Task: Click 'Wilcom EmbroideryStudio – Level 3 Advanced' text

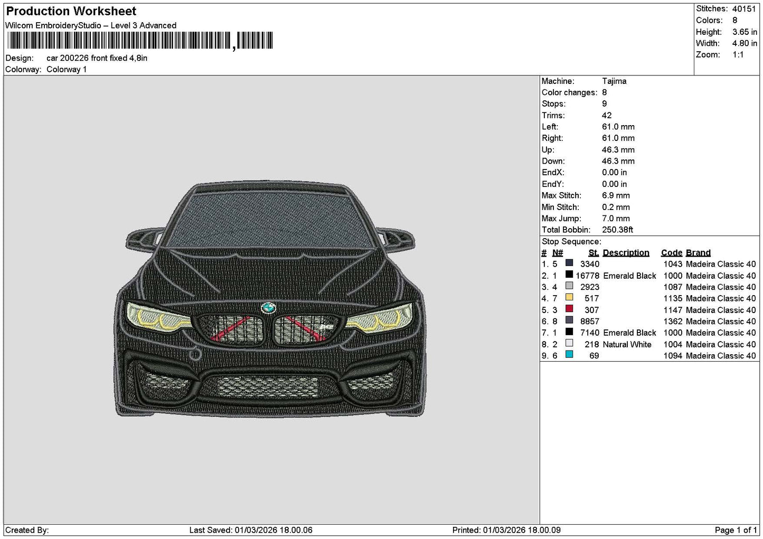Action: point(91,25)
